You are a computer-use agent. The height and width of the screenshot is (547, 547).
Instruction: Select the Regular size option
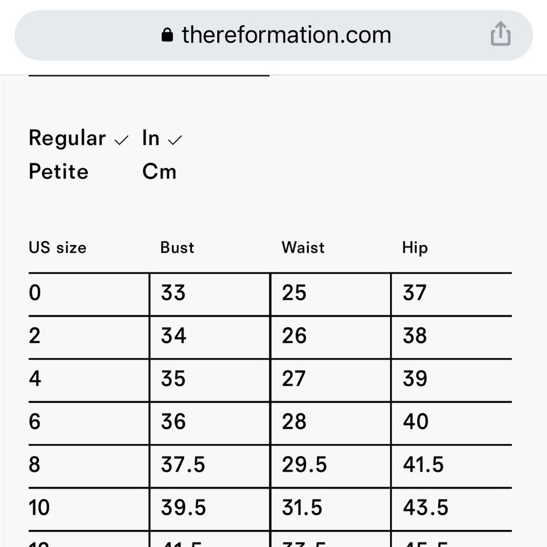(67, 138)
